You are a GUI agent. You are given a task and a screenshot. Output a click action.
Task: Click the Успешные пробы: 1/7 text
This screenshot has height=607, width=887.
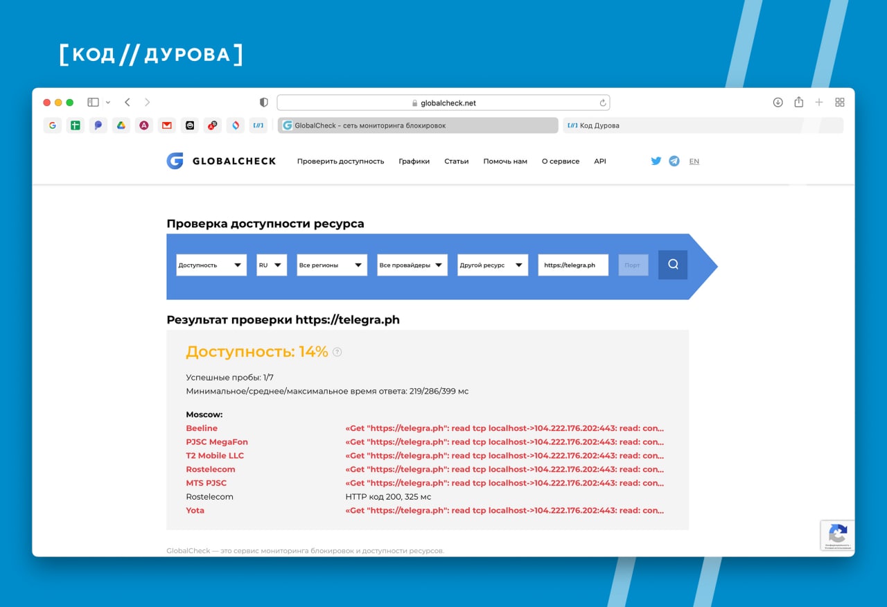point(230,378)
